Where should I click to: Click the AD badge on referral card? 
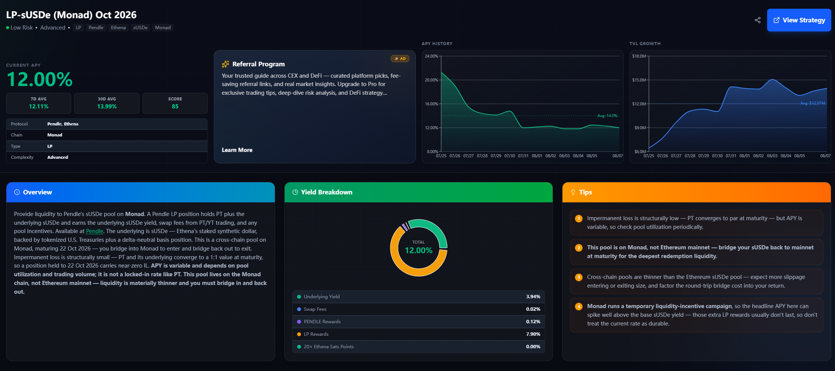pyautogui.click(x=400, y=58)
